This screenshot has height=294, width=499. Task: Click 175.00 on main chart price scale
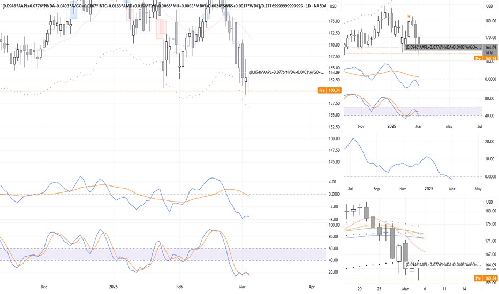[334, 21]
